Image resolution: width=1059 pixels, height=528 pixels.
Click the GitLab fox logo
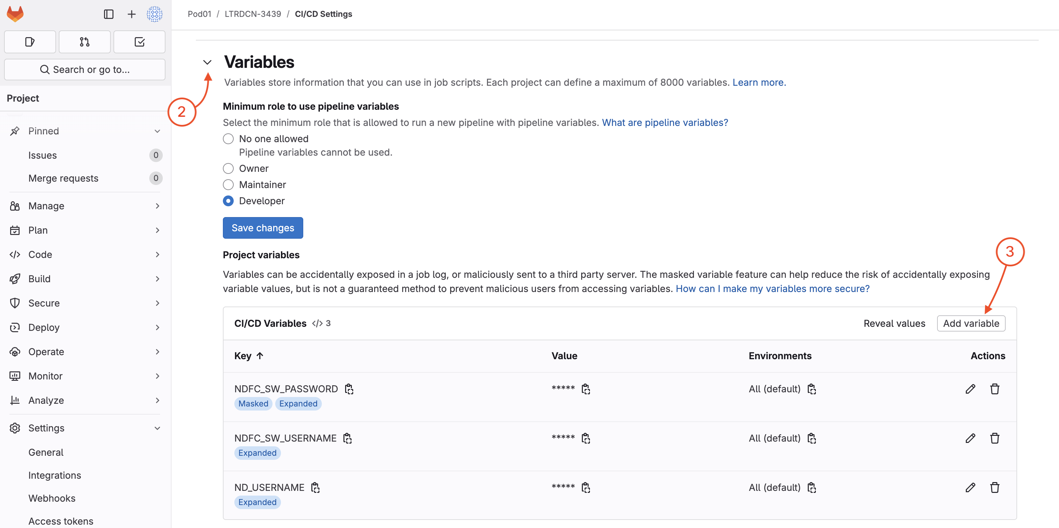click(15, 14)
